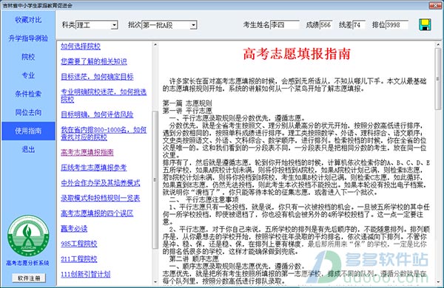Close the window with the red X

435,5
